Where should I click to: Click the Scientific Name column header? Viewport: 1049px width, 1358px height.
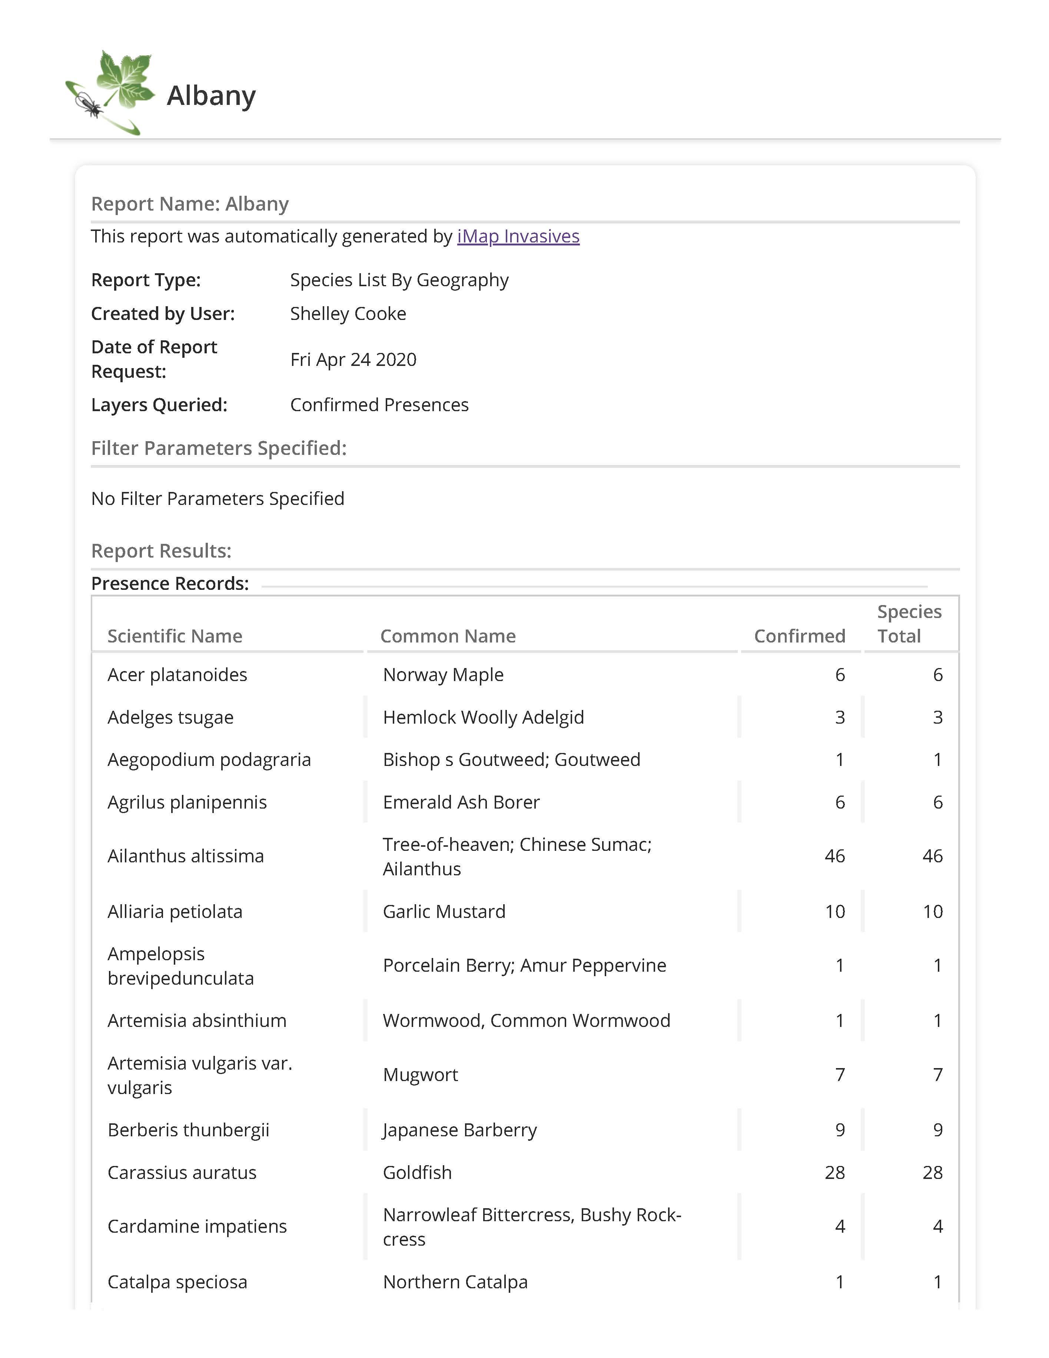[175, 635]
